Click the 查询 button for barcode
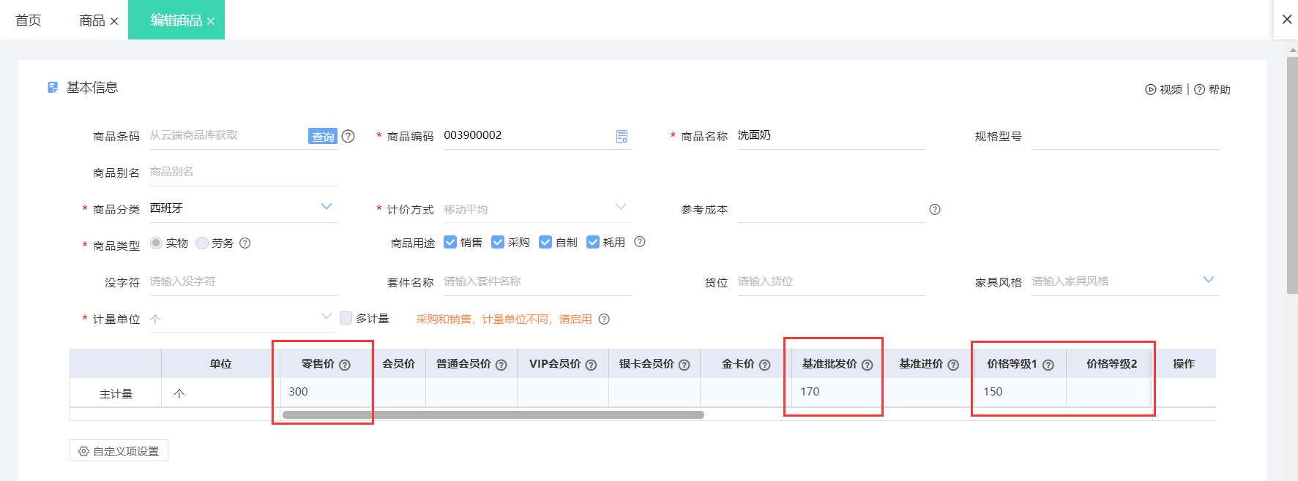The image size is (1298, 481). [x=323, y=136]
